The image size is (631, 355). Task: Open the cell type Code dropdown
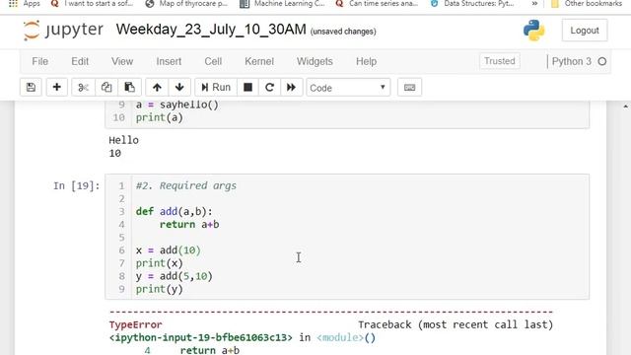(348, 88)
